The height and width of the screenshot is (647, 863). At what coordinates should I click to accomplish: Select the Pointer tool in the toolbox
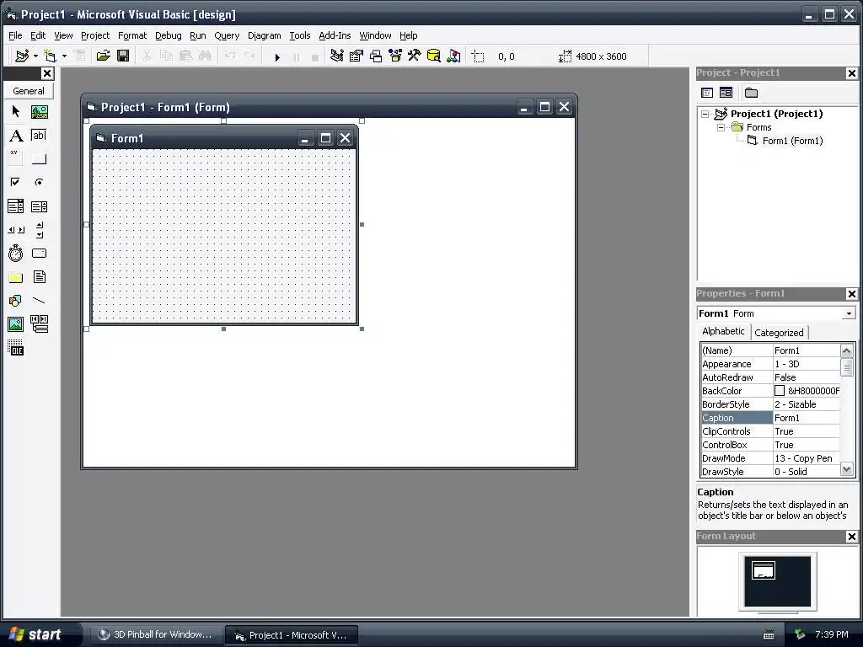[16, 112]
